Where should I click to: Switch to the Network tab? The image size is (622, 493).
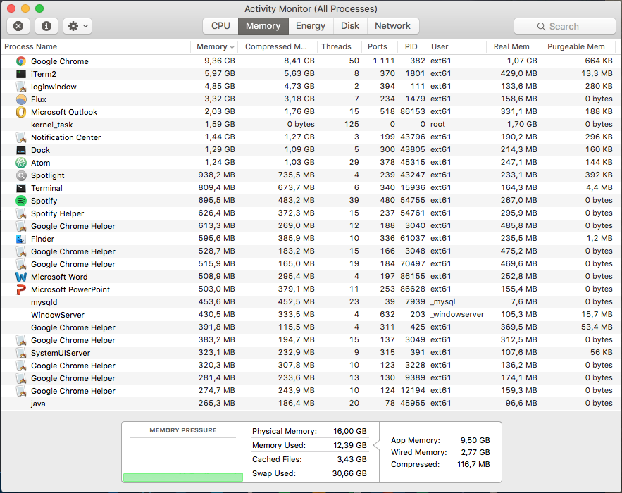pos(393,26)
